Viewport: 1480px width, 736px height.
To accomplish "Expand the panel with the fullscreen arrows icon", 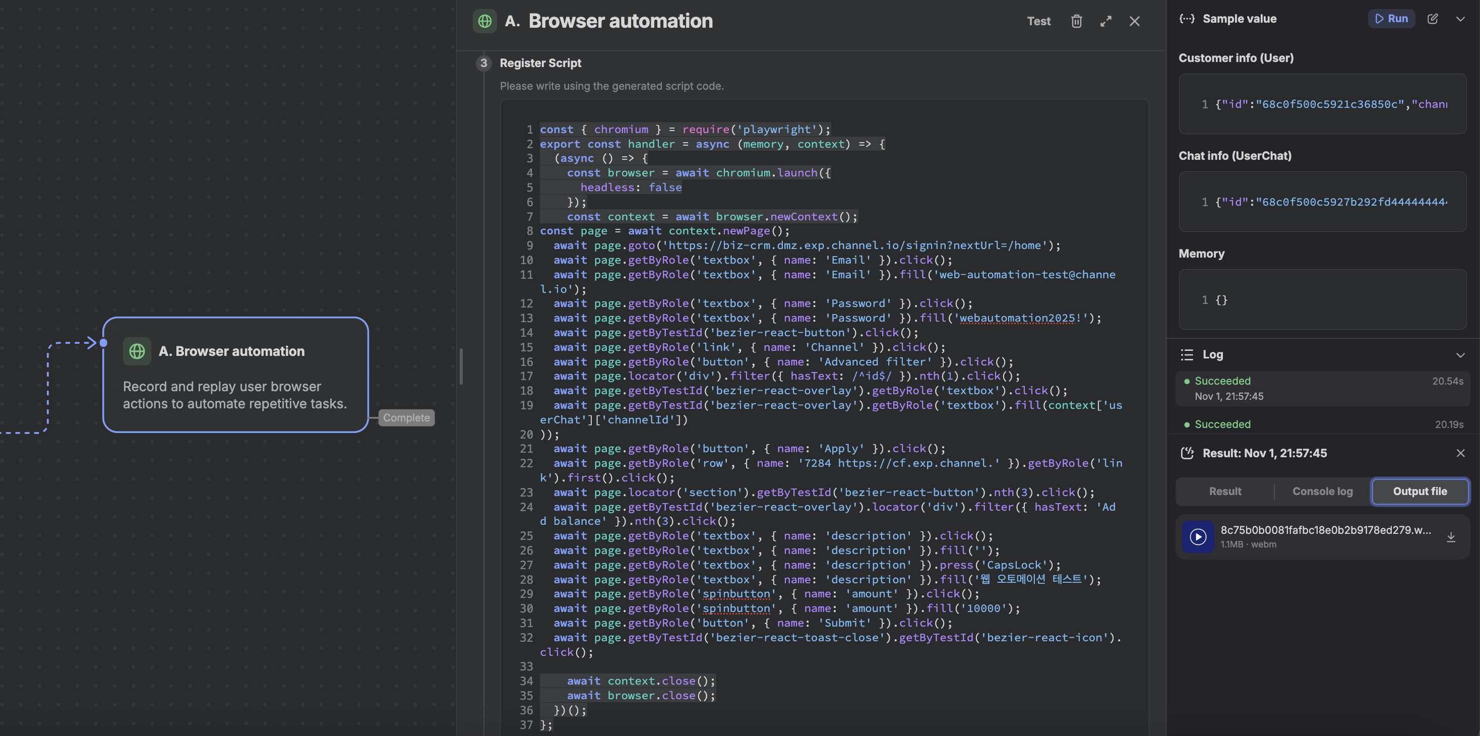I will 1105,21.
